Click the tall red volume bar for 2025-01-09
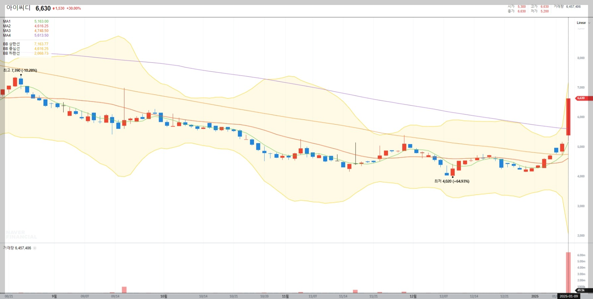This screenshot has width=593, height=299. click(568, 273)
